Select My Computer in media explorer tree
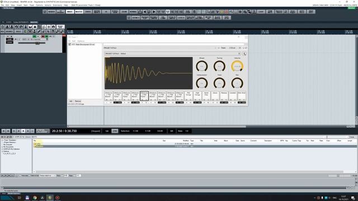The width and height of the screenshot is (358, 201). point(8,145)
